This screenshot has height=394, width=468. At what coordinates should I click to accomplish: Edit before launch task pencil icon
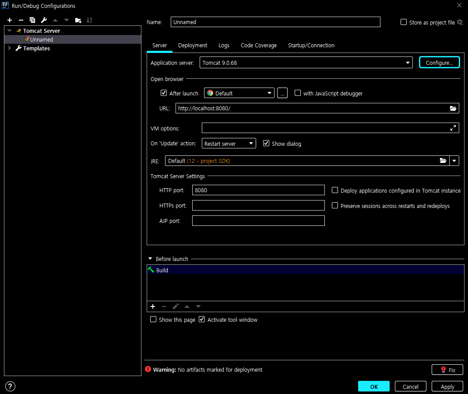click(x=176, y=306)
